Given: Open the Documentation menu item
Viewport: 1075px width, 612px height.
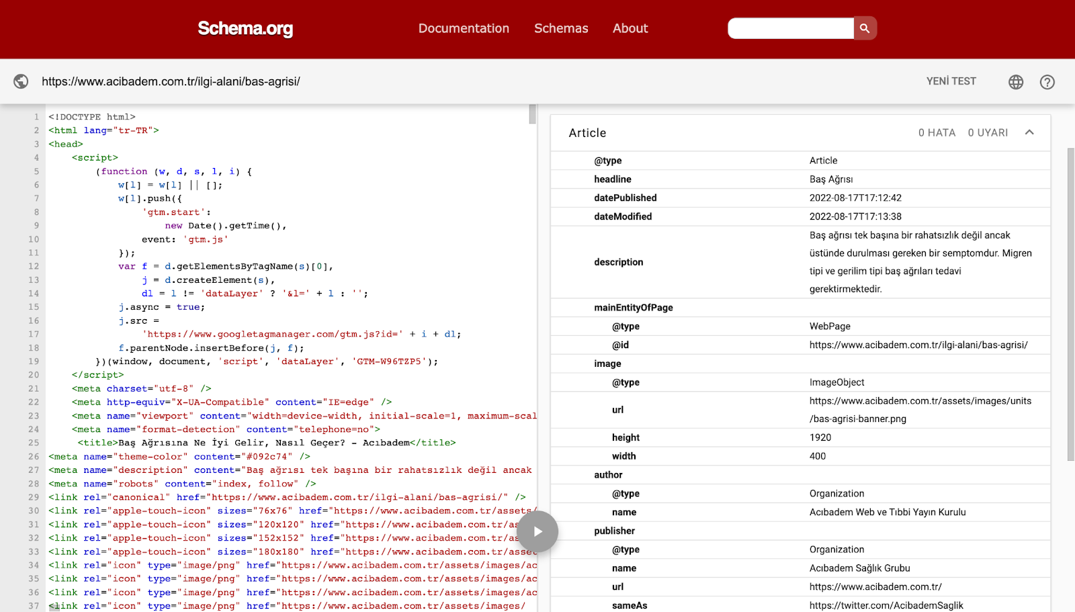Looking at the screenshot, I should point(464,28).
